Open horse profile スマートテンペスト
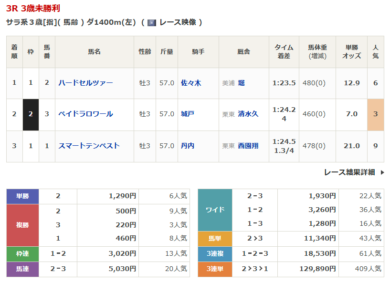390x282 pixels. (x=89, y=146)
